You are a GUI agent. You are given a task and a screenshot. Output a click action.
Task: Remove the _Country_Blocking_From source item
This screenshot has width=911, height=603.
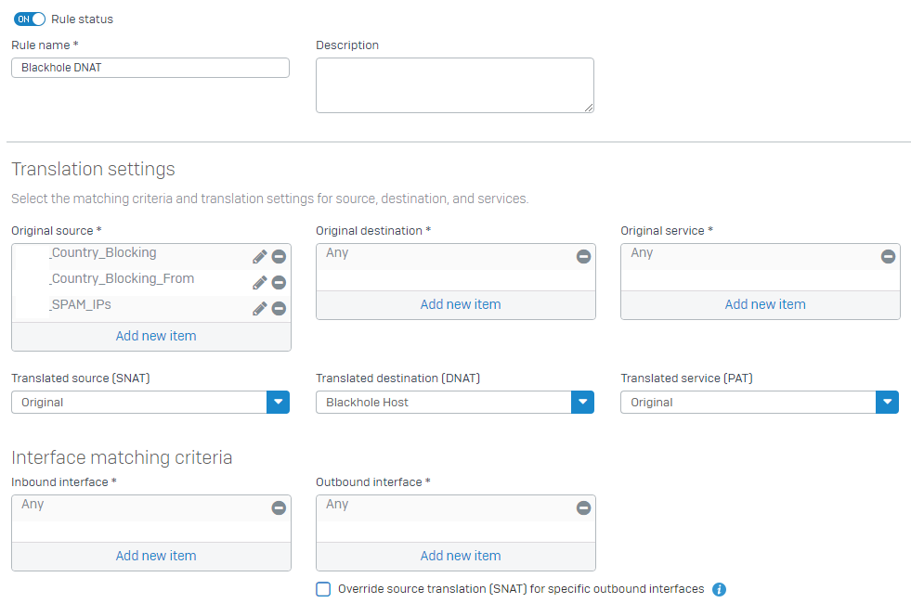pos(279,283)
